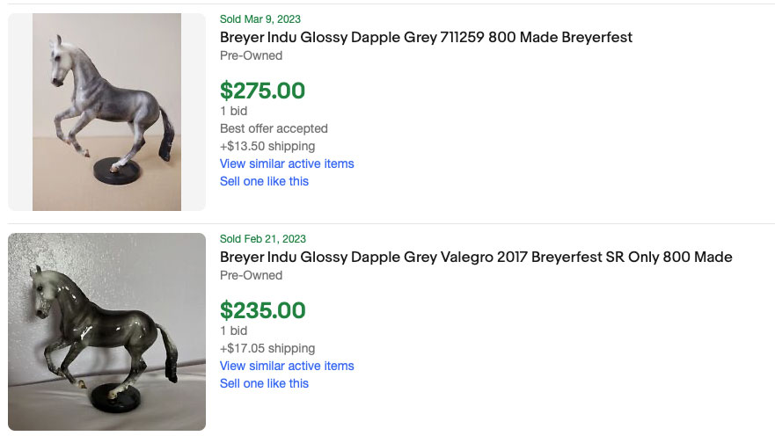775x436 pixels.
Task: Click '1 bid' under the $275.00 price
Action: click(233, 111)
